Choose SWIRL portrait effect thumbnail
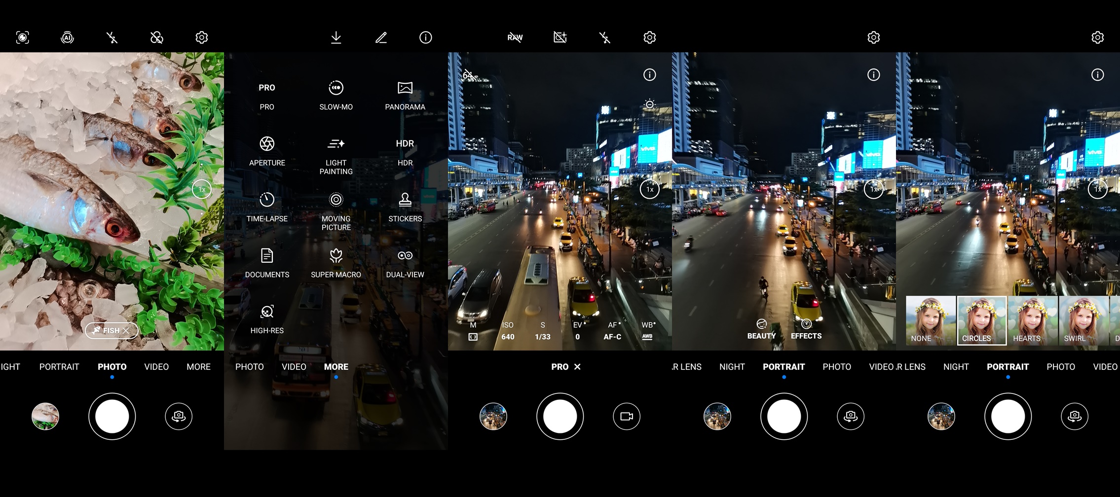This screenshot has height=497, width=1120. [1083, 320]
